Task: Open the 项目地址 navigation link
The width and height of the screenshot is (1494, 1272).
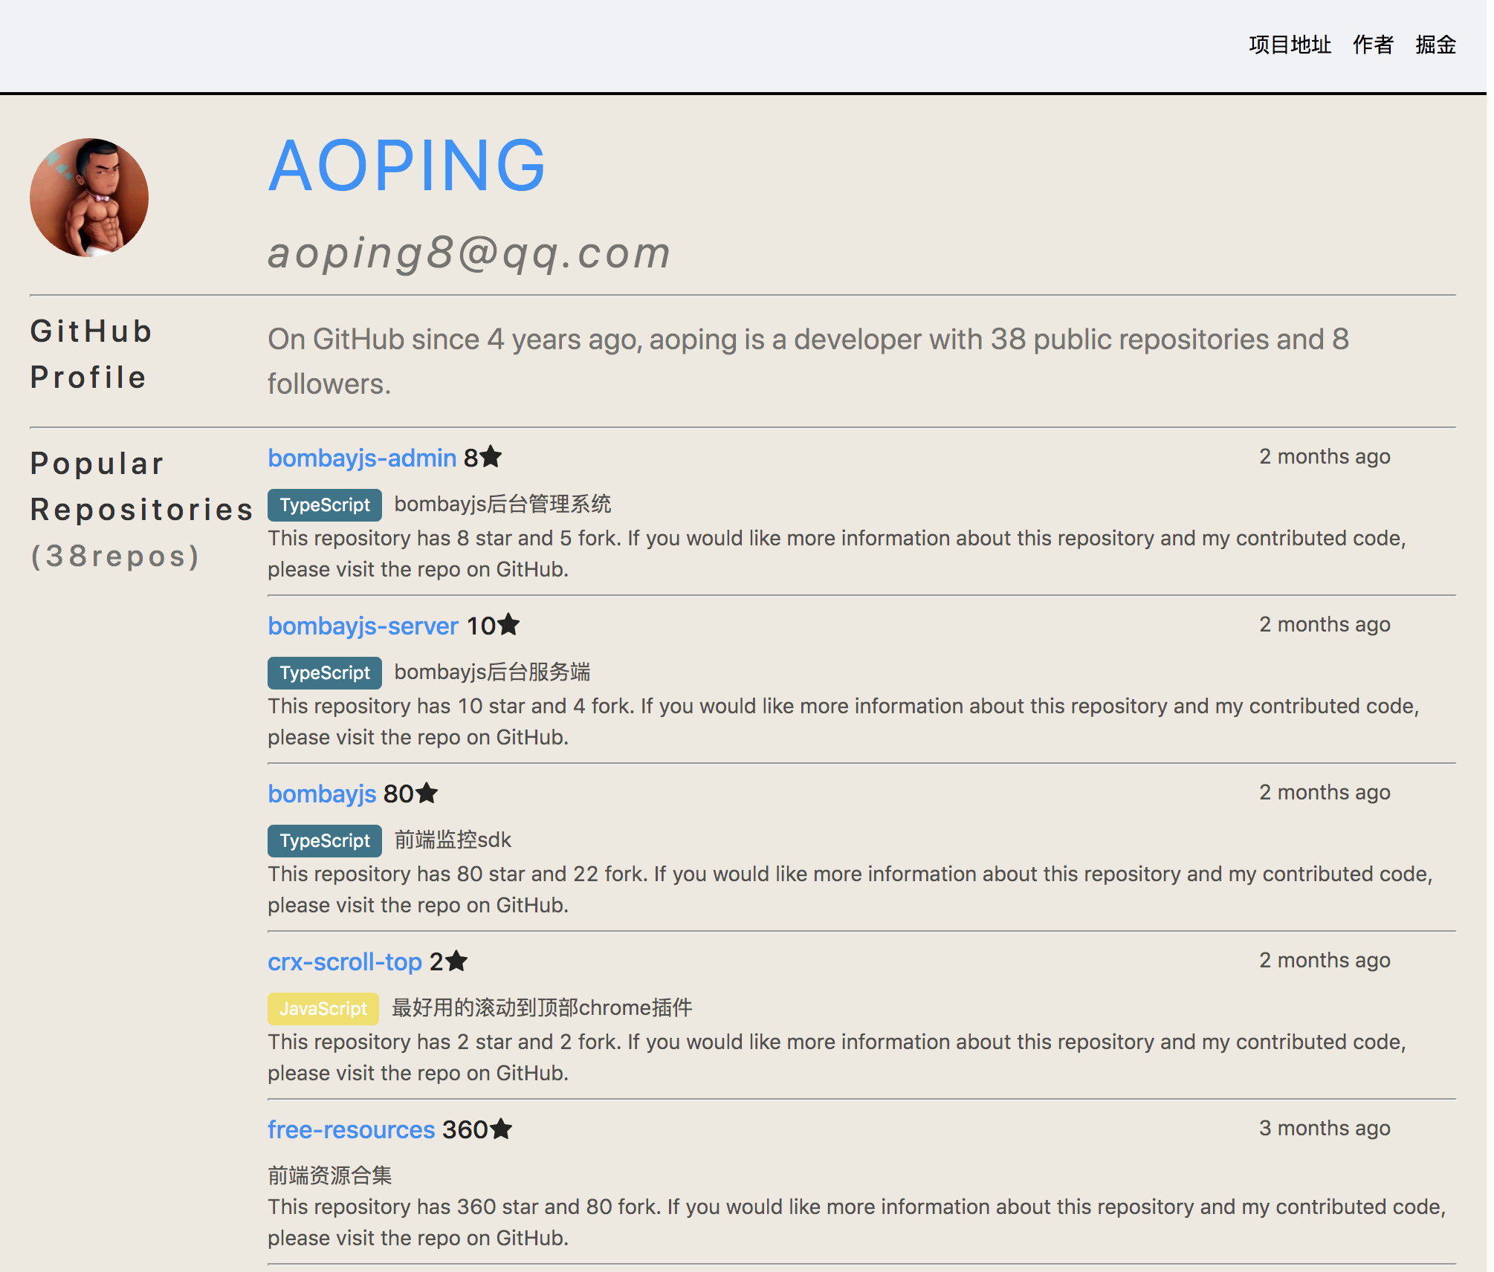Action: (1290, 45)
